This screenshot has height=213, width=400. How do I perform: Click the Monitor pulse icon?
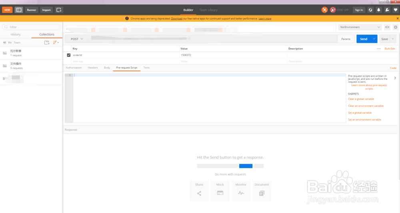point(241,193)
